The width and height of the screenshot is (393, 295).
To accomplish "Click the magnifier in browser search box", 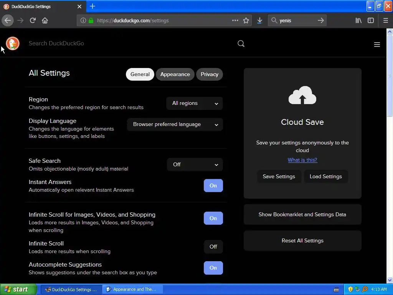I will coord(274,20).
